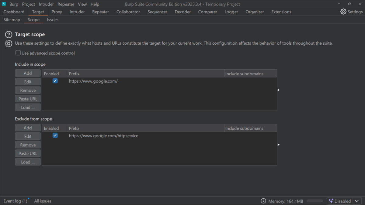
Task: Click Enabled column header in Include table
Action: [x=55, y=73]
